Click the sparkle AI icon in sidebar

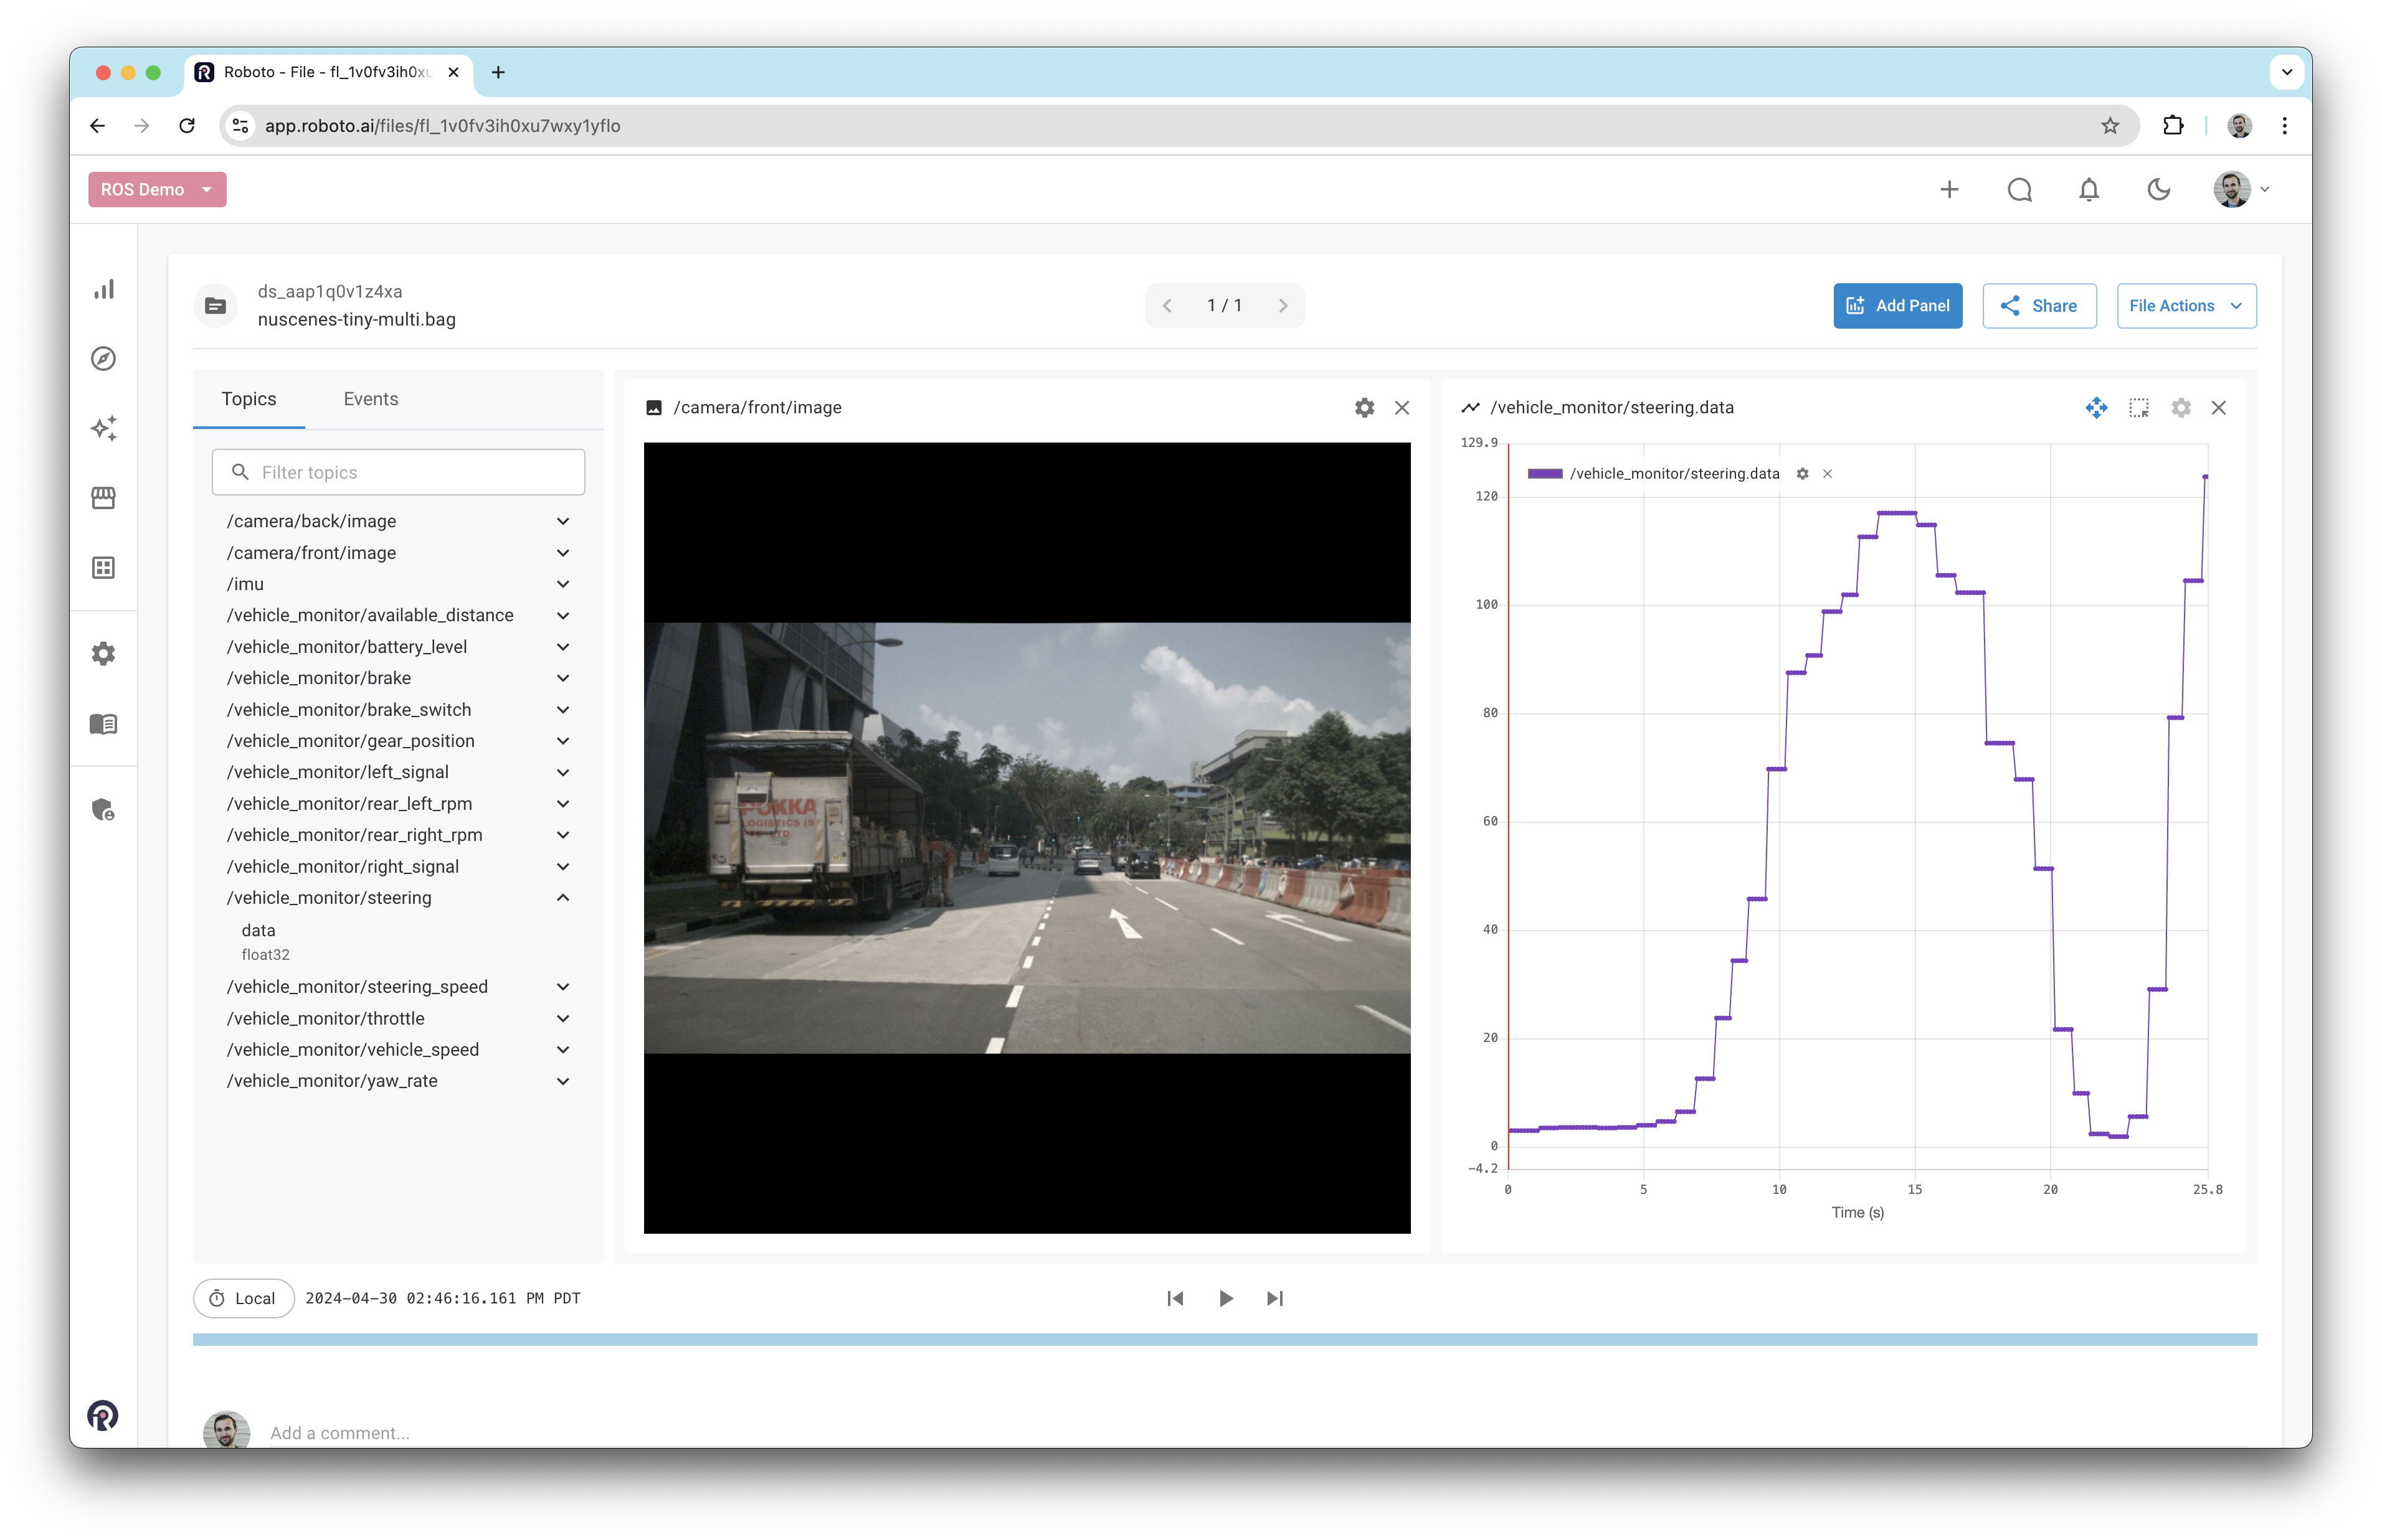(104, 428)
